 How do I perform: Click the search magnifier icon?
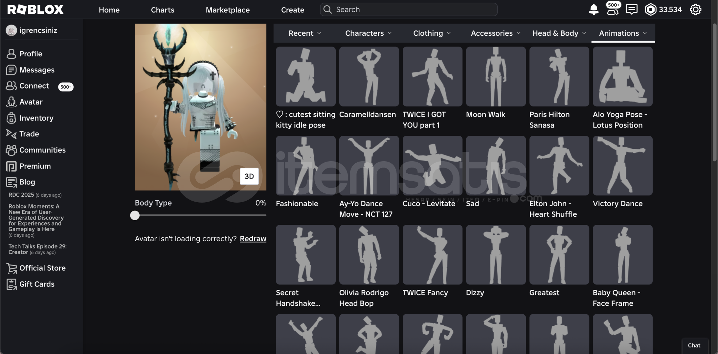pos(327,10)
